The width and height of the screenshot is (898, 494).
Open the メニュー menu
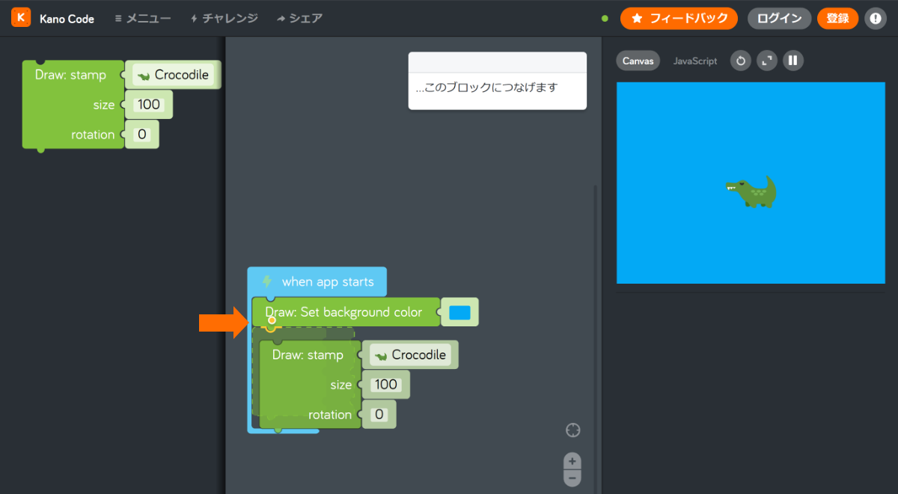coord(142,18)
